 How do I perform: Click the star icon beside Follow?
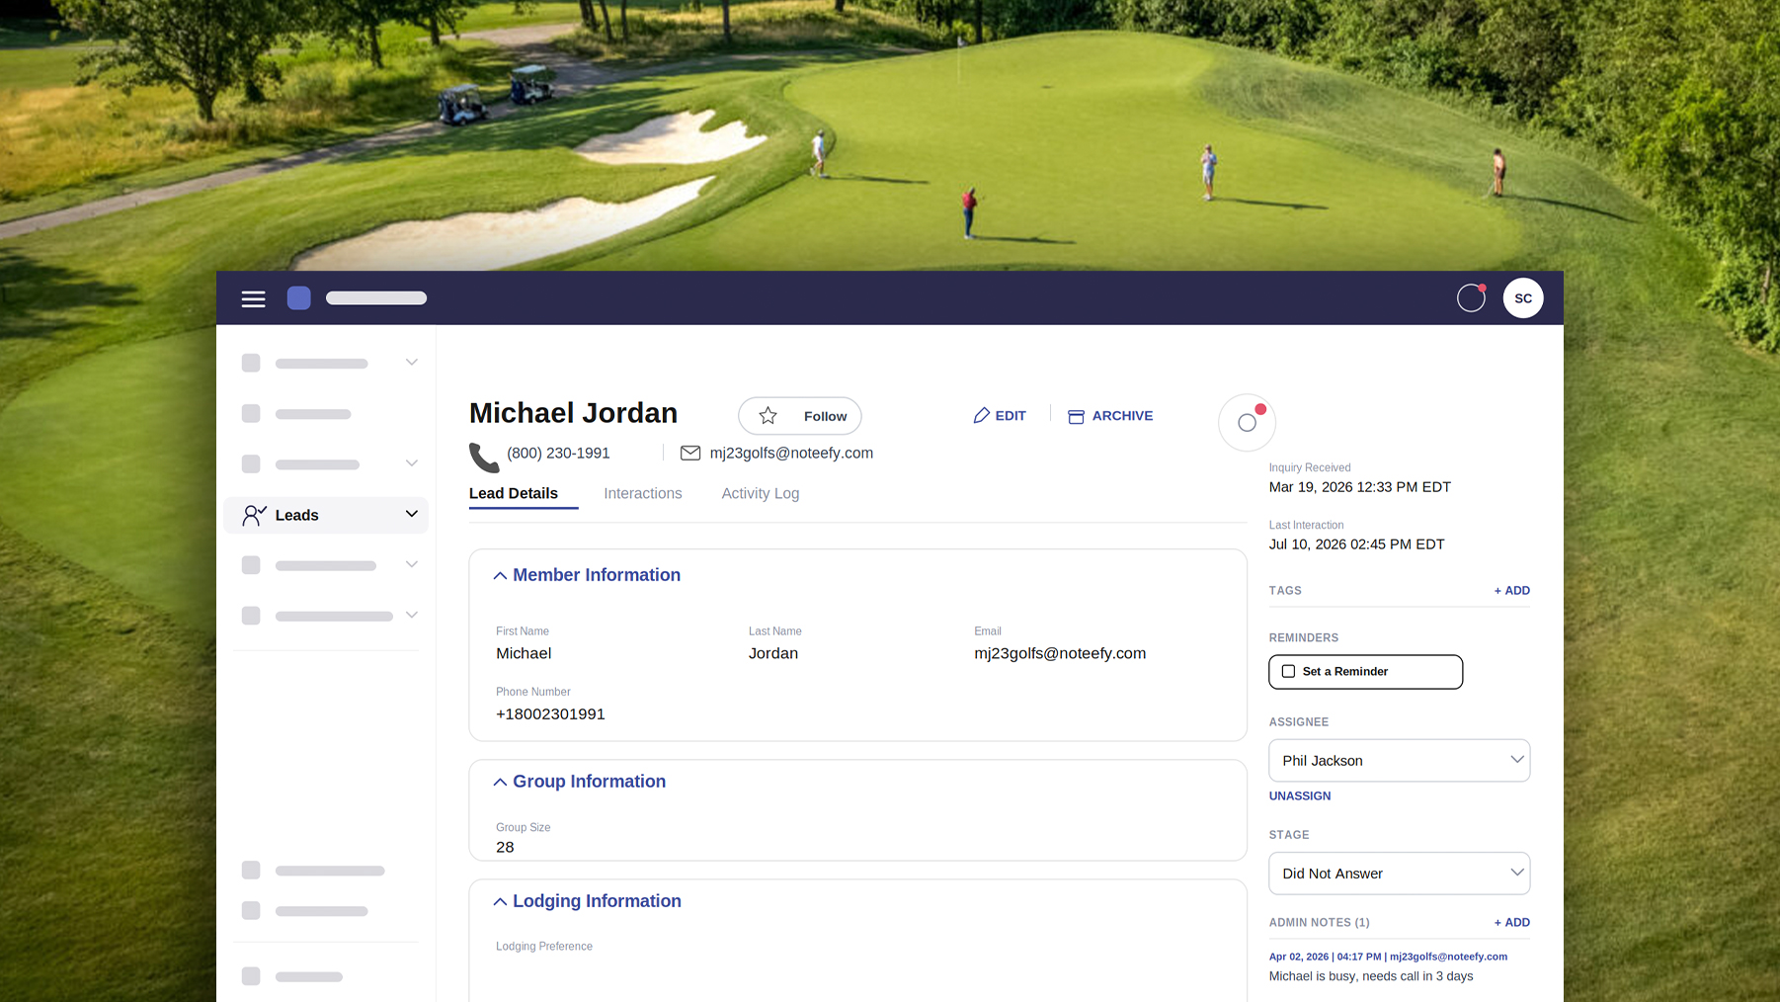pyautogui.click(x=768, y=416)
